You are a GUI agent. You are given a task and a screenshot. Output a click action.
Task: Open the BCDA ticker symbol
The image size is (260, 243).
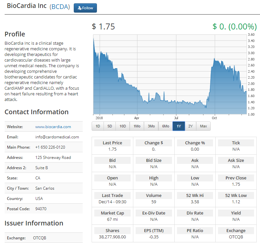click(60, 7)
